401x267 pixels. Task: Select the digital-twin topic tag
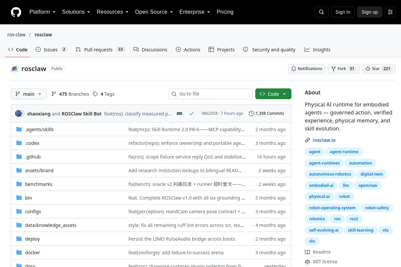(x=372, y=174)
